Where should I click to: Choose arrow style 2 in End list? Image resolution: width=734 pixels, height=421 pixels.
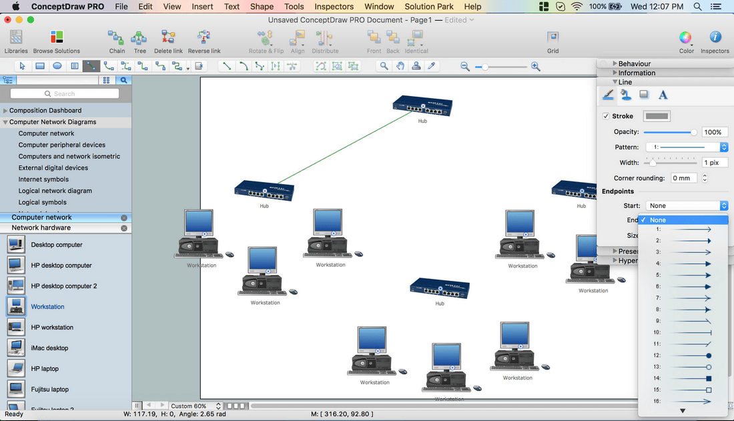[683, 241]
